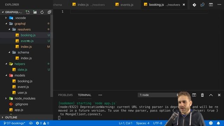Kill the terminal with trash icon

(x=202, y=95)
